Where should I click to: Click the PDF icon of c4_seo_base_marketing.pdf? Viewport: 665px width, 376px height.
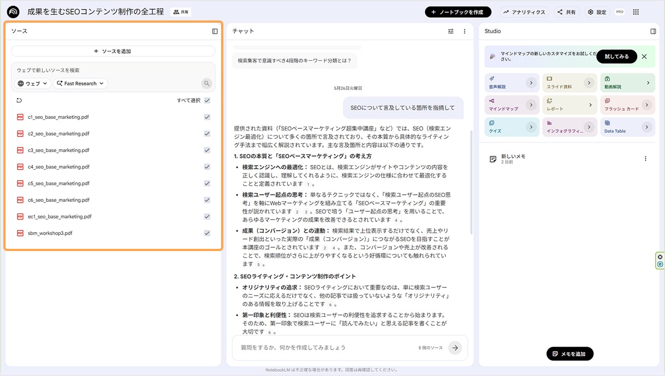click(21, 167)
